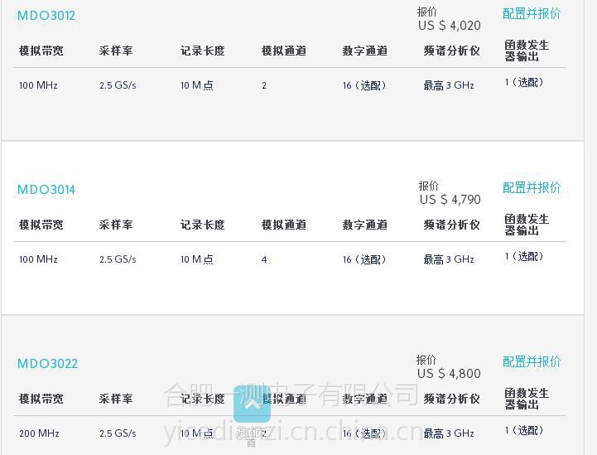This screenshot has width=597, height=455.
Task: Open the MDO3014 product link
Action: [x=46, y=190]
